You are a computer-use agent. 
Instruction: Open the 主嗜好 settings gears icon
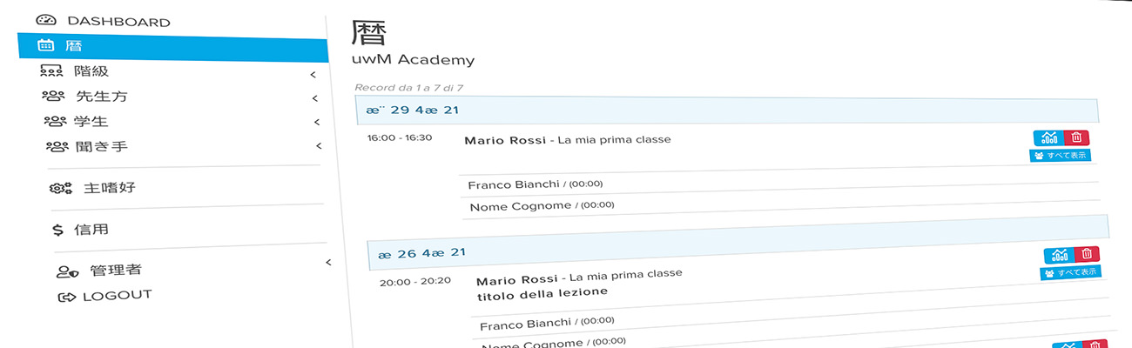tap(60, 188)
